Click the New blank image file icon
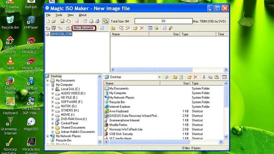Screen dimensions: 274x154 pyautogui.click(x=48, y=21)
